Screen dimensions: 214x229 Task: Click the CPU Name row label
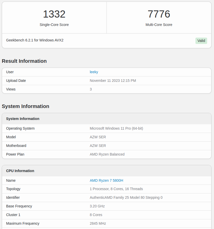(11, 180)
